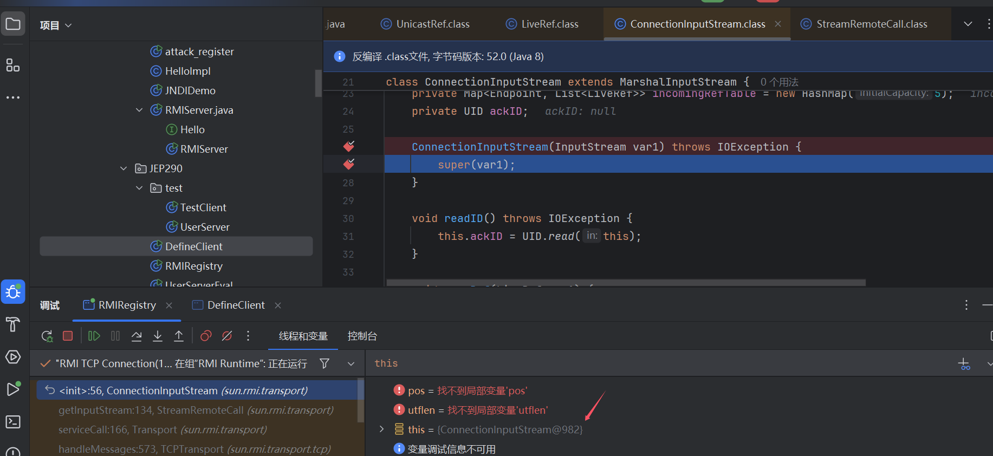The image size is (993, 456).
Task: Step out of current method
Action: click(179, 336)
